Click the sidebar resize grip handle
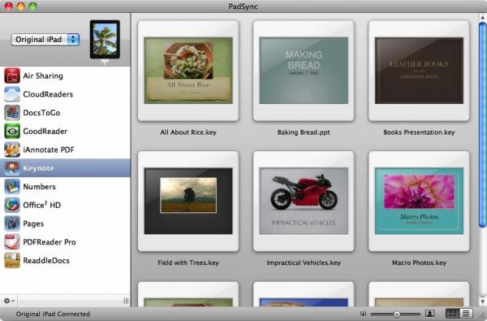Image resolution: width=487 pixels, height=321 pixels. pyautogui.click(x=126, y=301)
